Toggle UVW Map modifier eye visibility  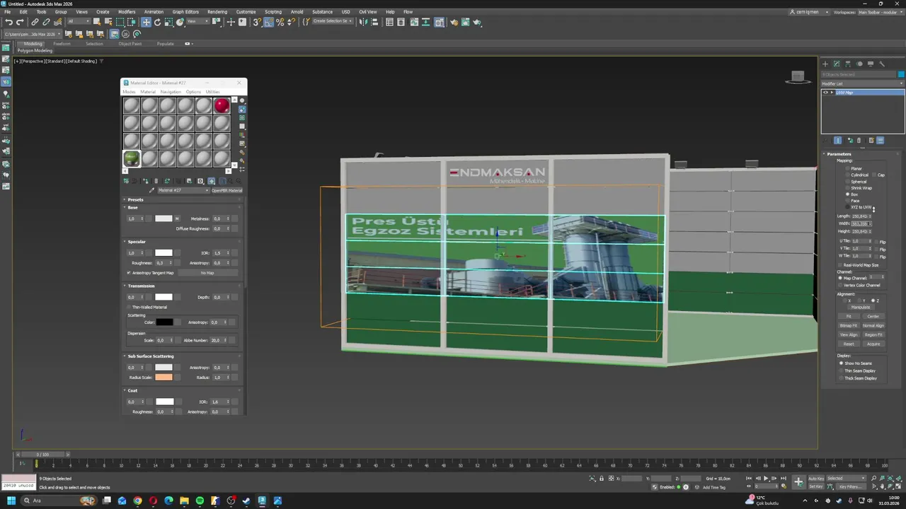click(825, 93)
